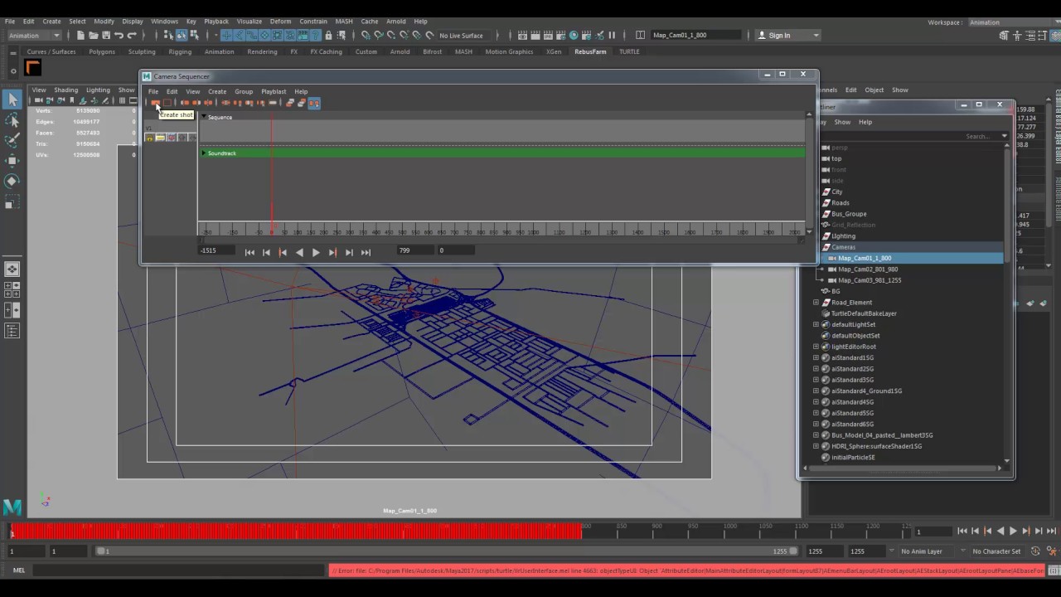Image resolution: width=1061 pixels, height=597 pixels.
Task: Switch to the Rigging shelf tab
Action: (180, 51)
